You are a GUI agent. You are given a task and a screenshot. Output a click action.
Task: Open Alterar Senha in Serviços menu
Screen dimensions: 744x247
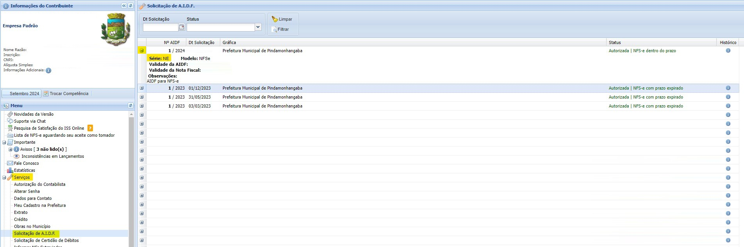(x=27, y=191)
